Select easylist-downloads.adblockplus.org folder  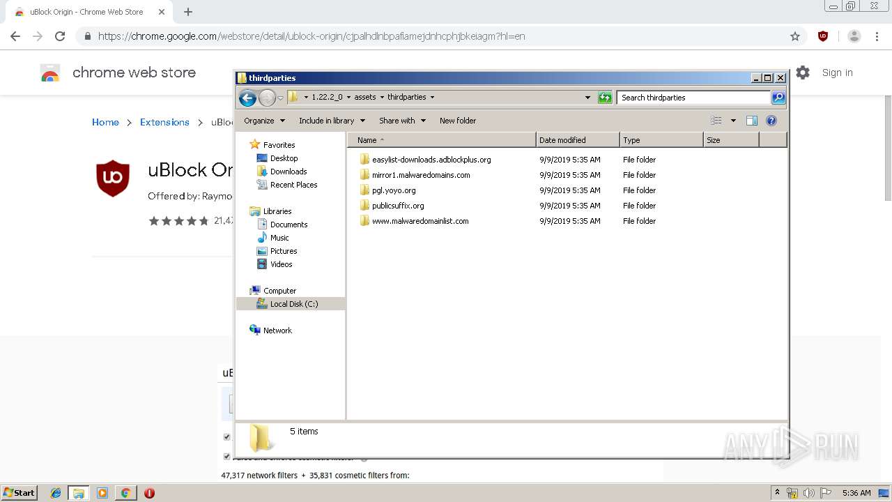(x=431, y=160)
